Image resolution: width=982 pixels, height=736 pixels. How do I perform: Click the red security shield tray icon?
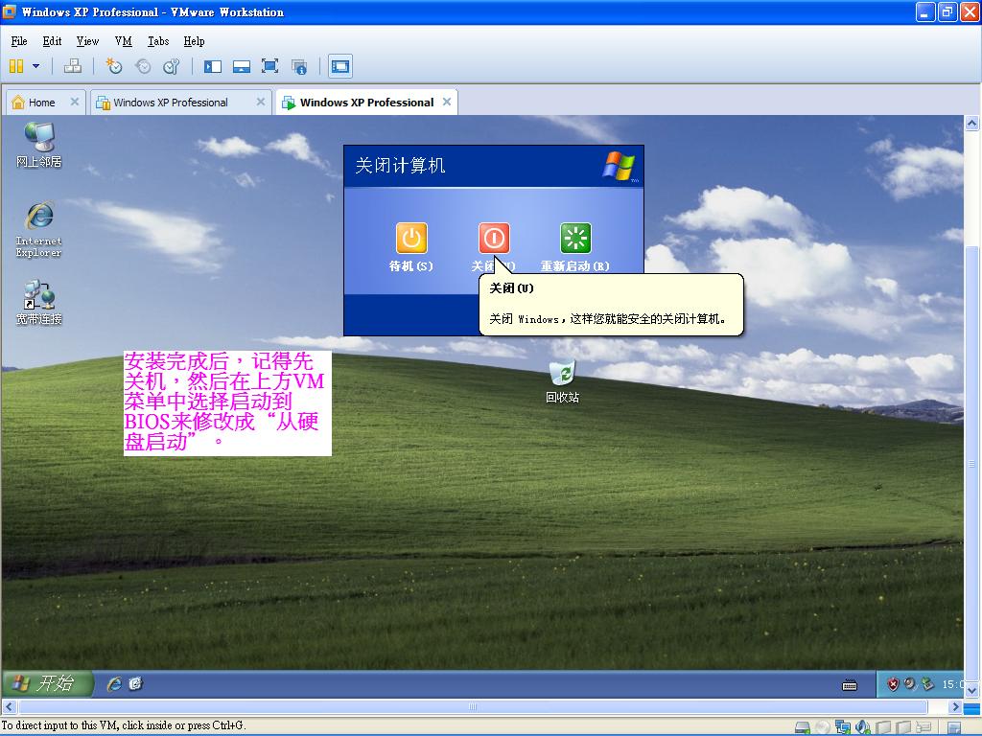893,684
